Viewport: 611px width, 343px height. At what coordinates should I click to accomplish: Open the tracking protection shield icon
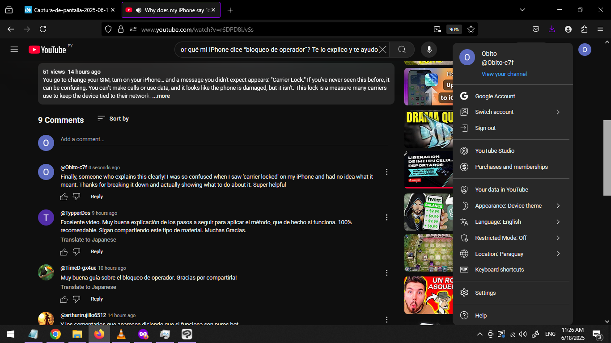click(x=108, y=29)
